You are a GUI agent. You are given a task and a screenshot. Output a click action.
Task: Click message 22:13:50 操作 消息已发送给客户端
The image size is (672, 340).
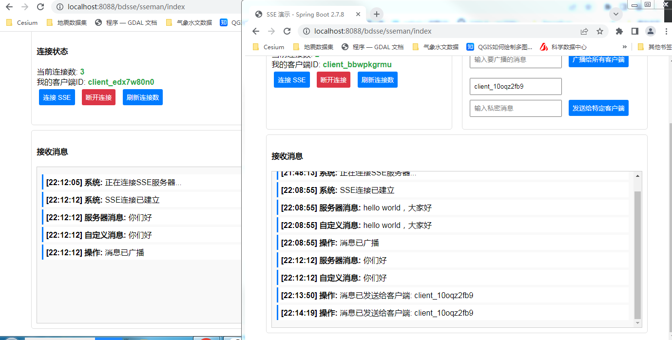click(x=453, y=295)
